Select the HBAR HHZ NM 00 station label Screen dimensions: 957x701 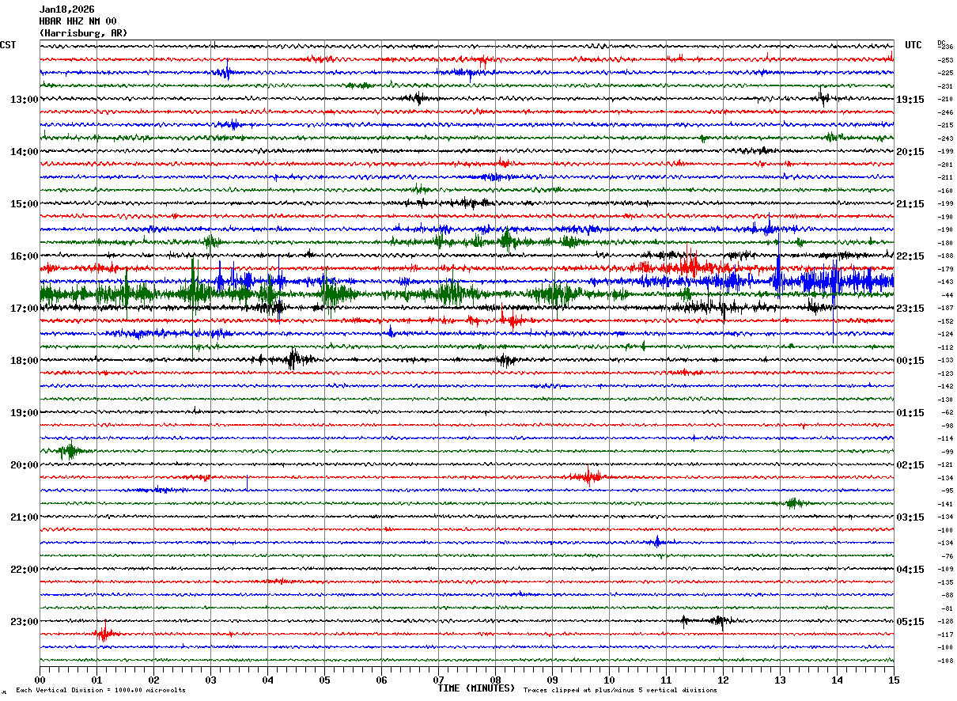pos(78,21)
